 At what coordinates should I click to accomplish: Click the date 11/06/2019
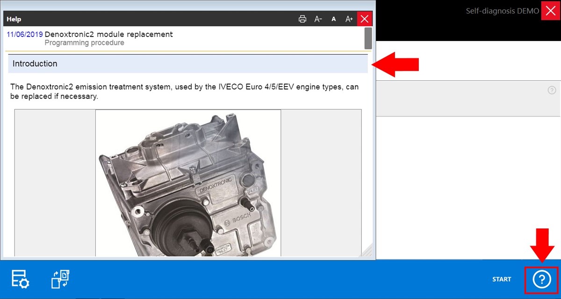25,34
